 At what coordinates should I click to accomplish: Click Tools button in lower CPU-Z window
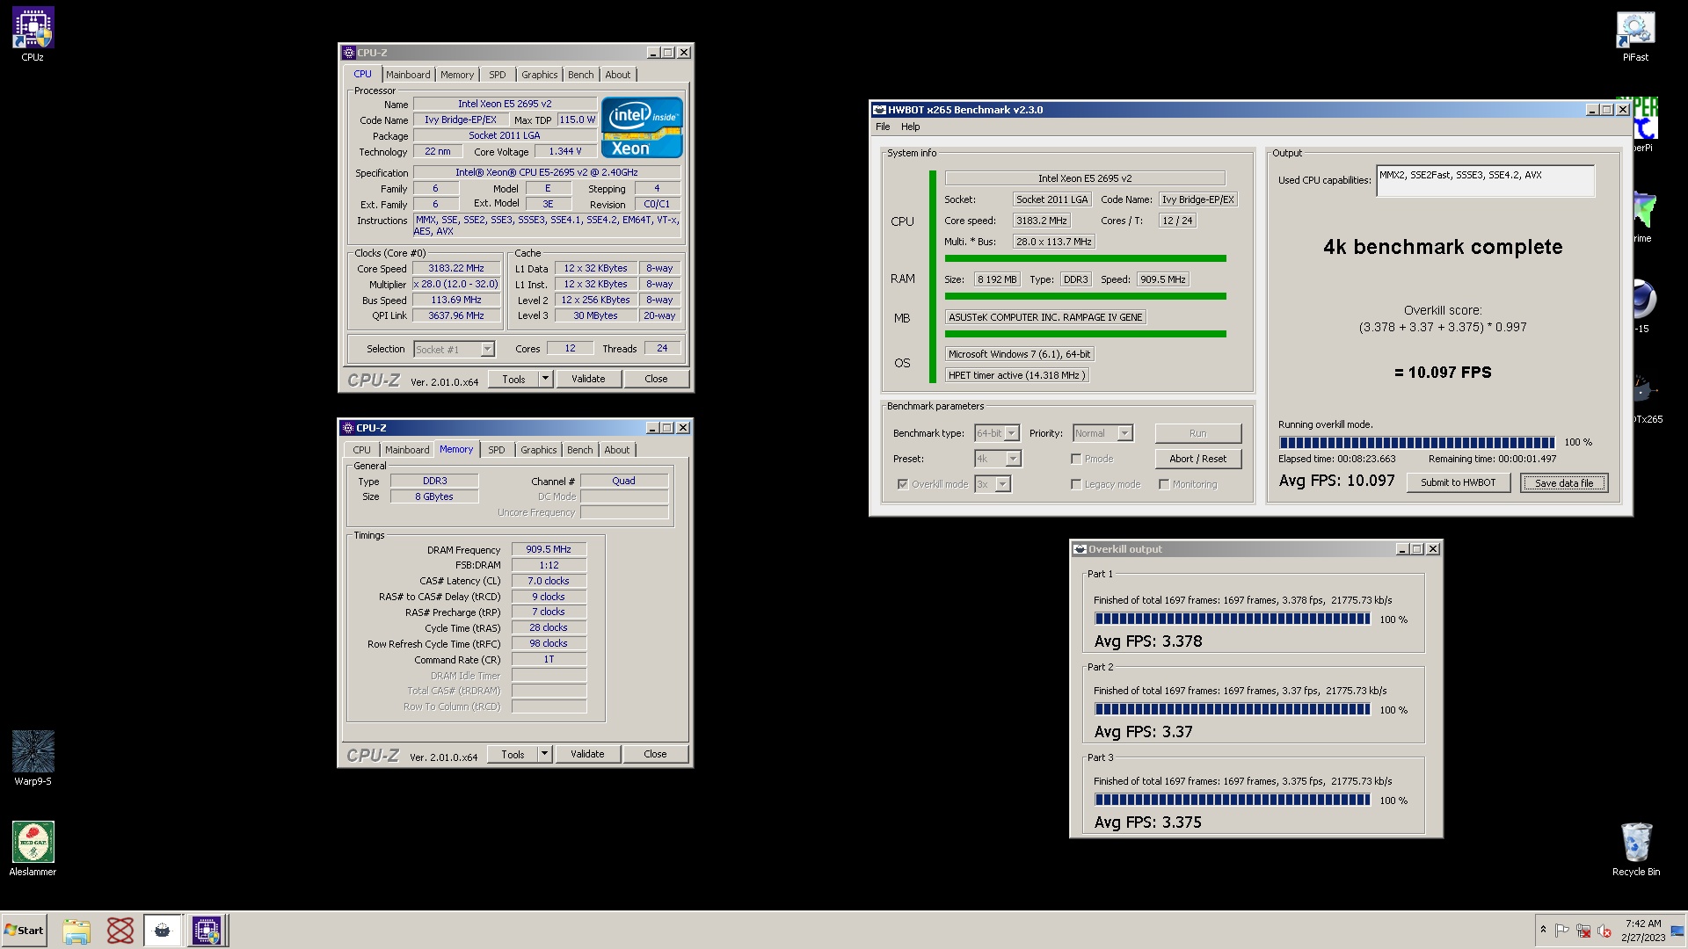[513, 754]
